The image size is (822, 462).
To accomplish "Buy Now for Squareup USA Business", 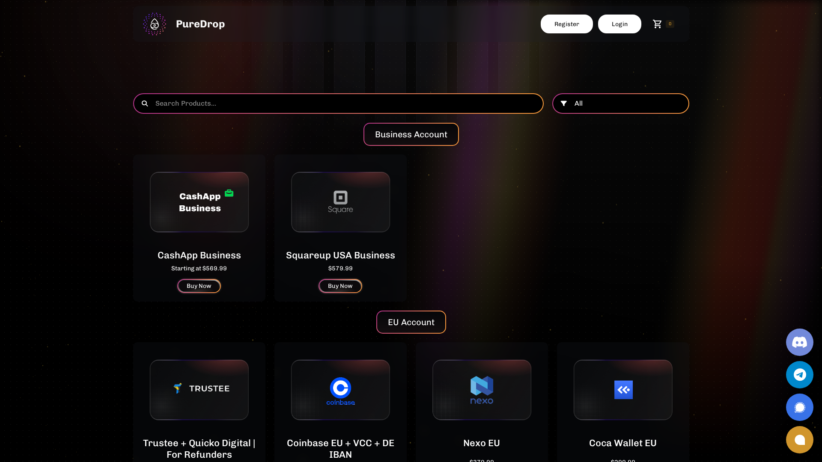I will point(340,286).
